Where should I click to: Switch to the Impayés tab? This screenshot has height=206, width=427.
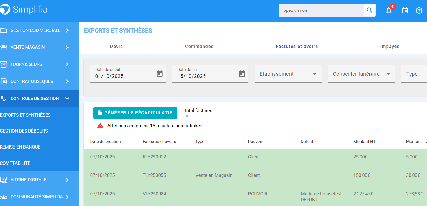coord(390,47)
